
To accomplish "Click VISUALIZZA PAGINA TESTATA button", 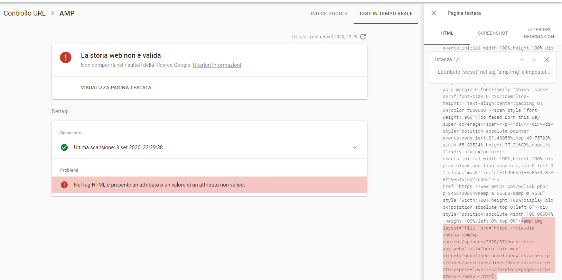I will point(116,88).
